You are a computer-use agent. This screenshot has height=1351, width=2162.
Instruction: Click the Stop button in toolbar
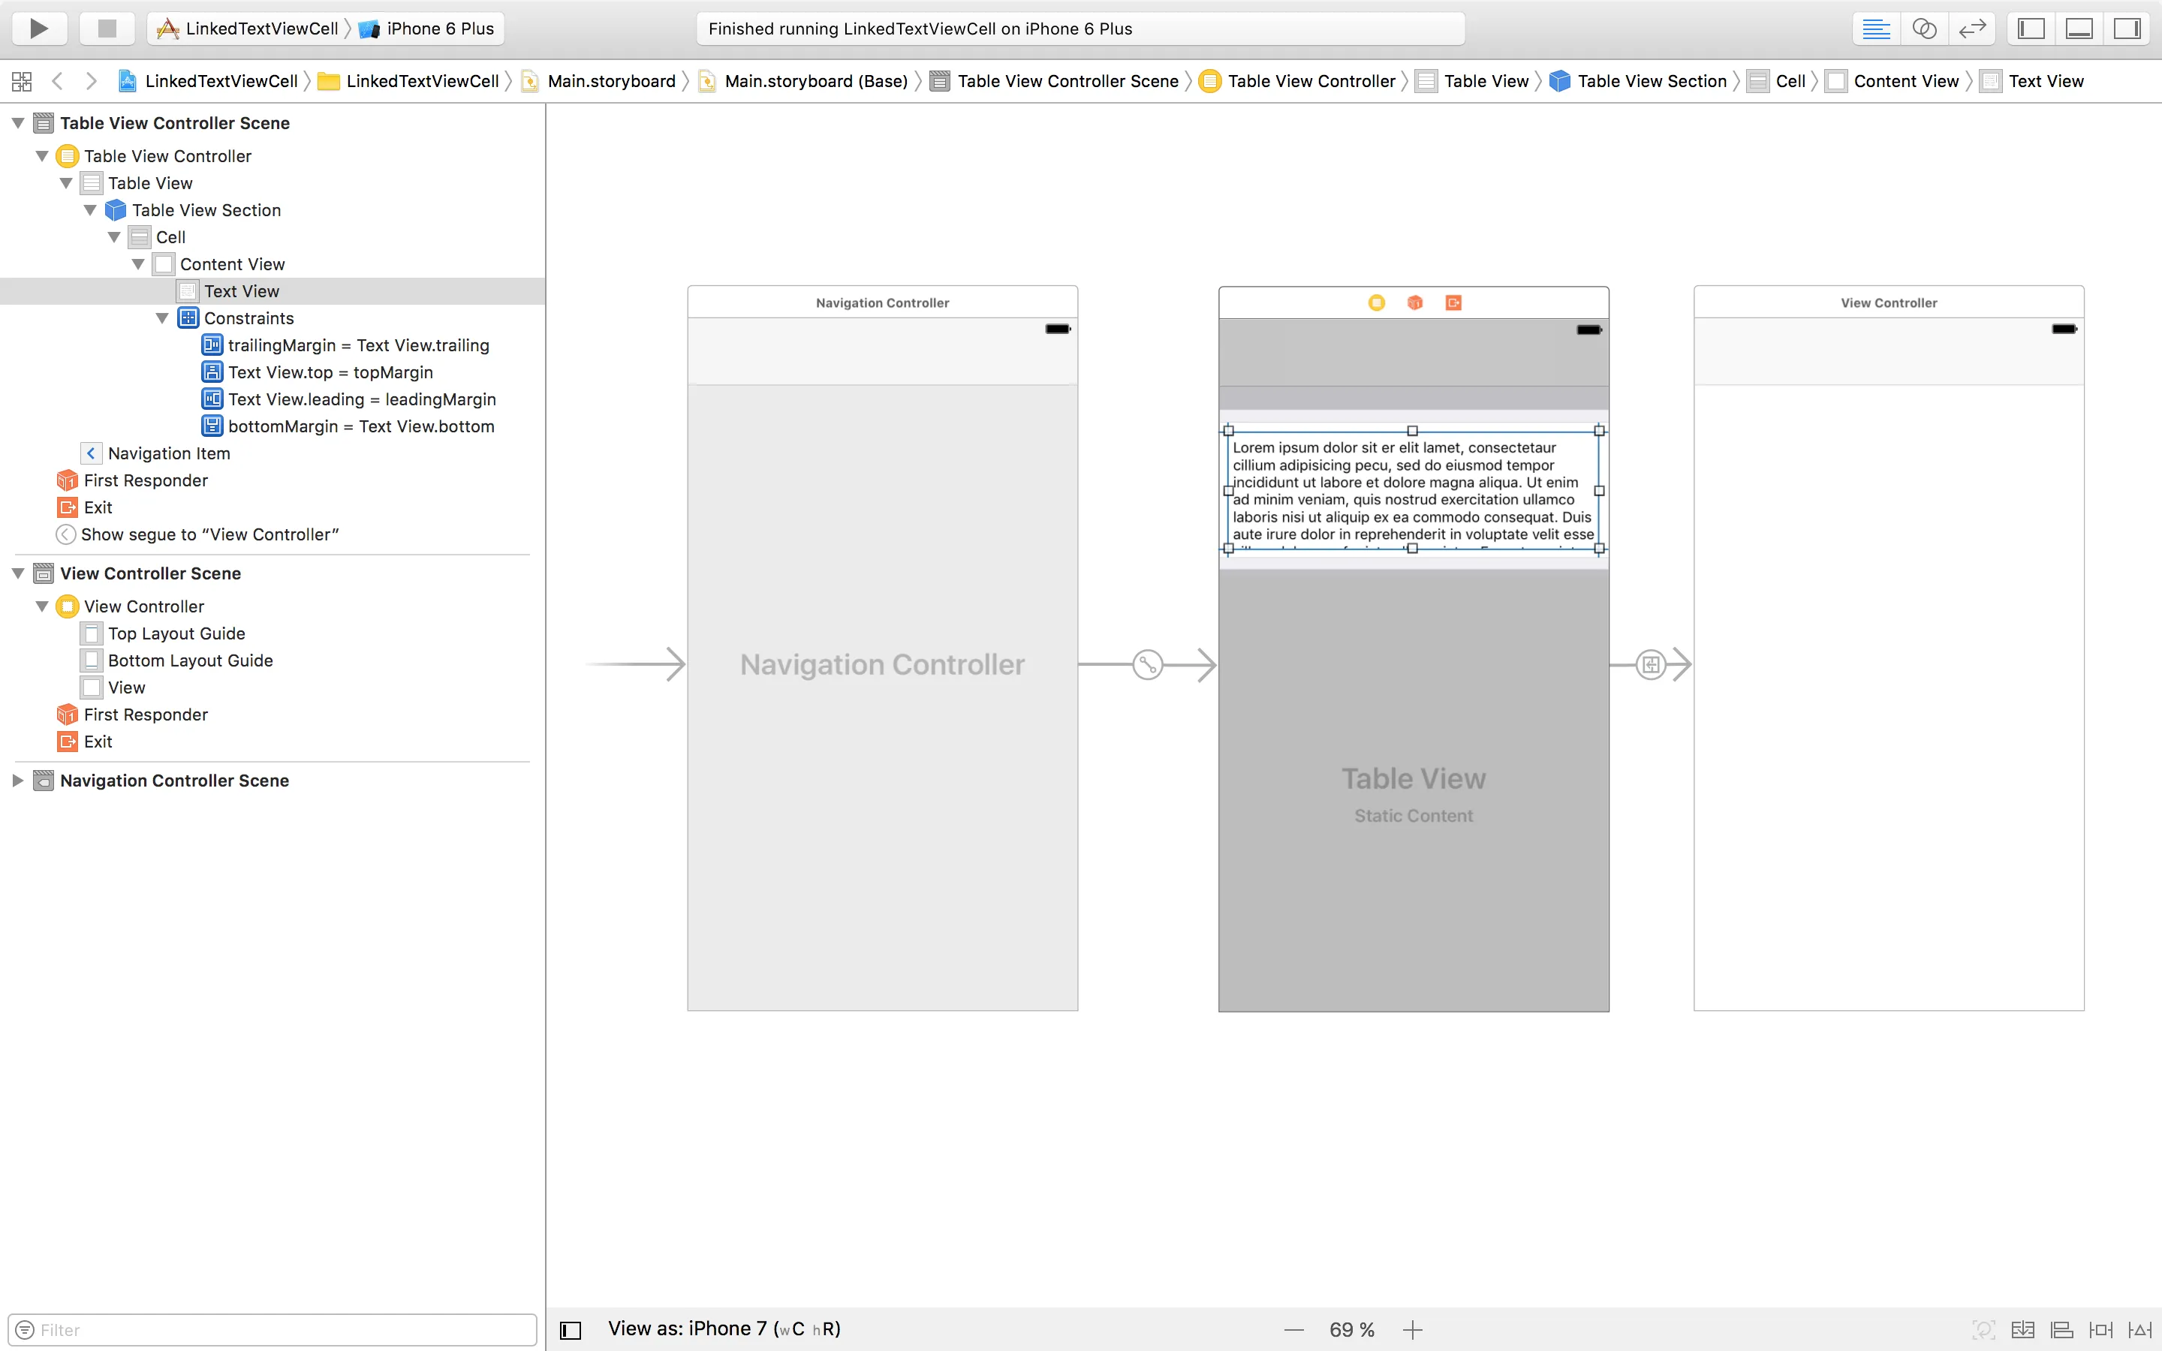[107, 29]
